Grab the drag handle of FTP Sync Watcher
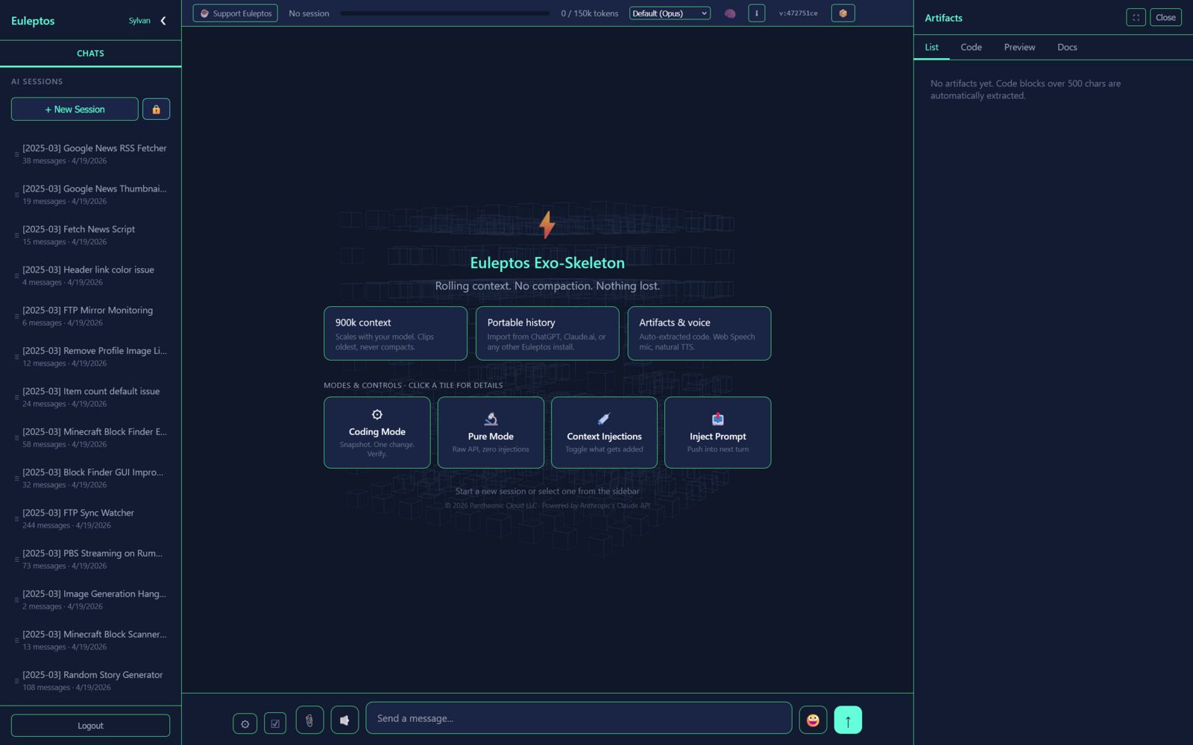The height and width of the screenshot is (745, 1193). 16,519
